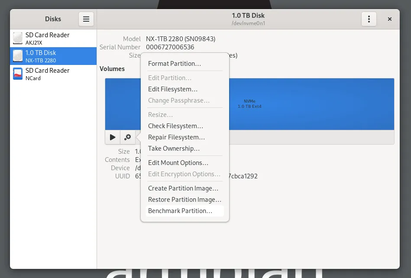Select Repair Filesystem… option

[x=176, y=137]
